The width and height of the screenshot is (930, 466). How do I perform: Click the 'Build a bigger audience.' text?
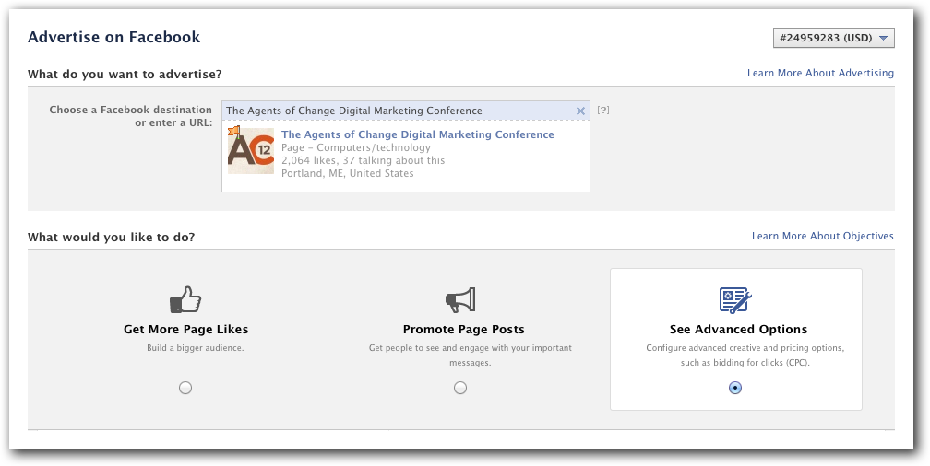click(x=196, y=347)
